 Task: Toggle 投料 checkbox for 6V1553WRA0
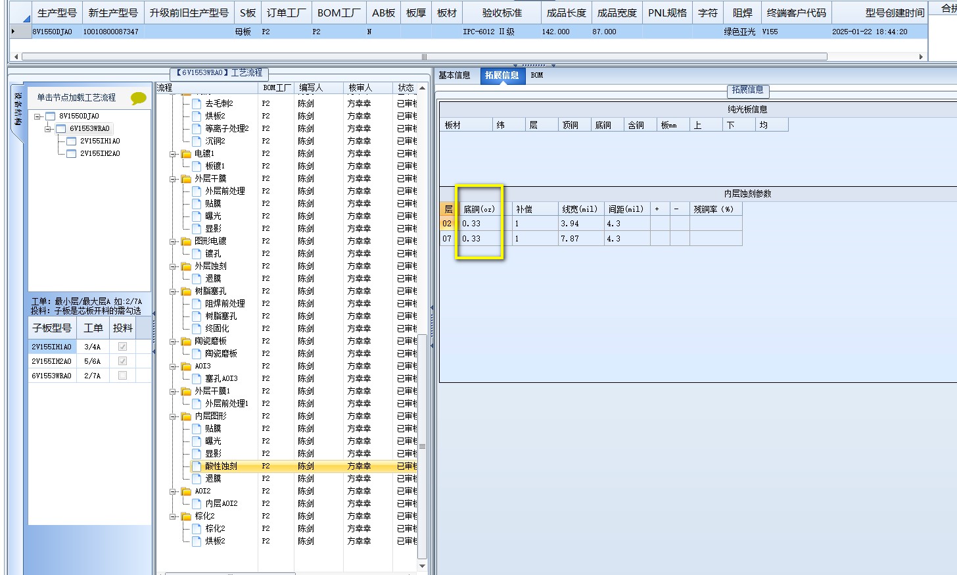coord(122,376)
